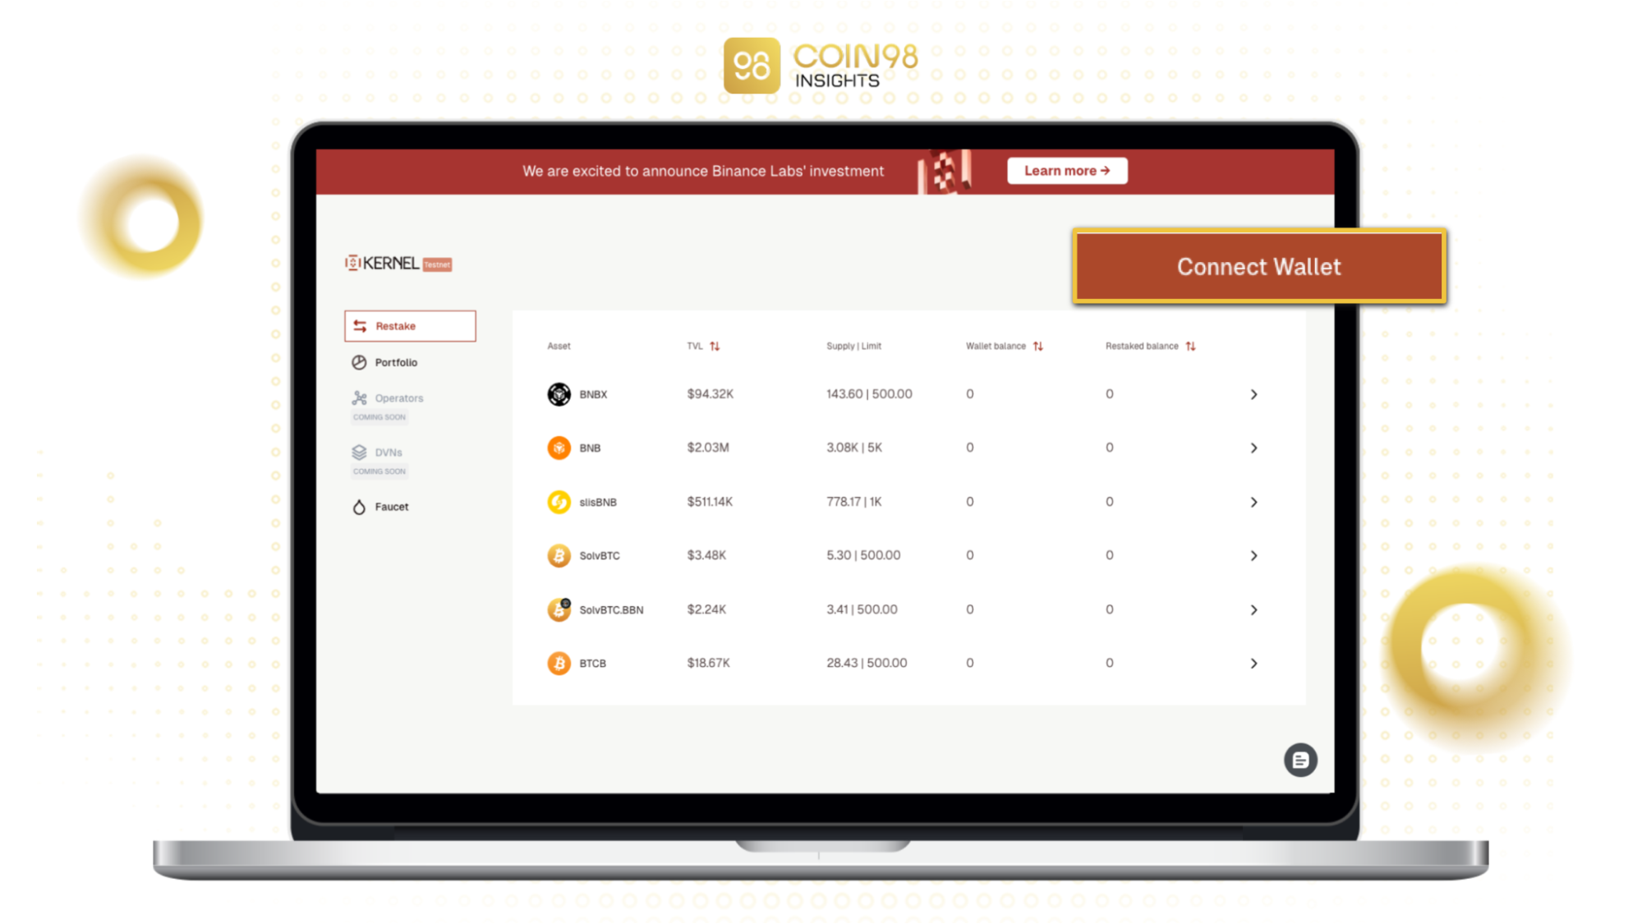Viewport: 1642px width, 924px height.
Task: Toggle the Wallet balance sort order
Action: [x=1037, y=345]
